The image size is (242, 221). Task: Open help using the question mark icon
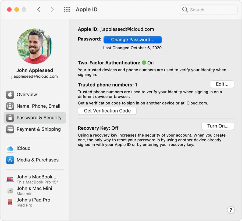pos(231,210)
